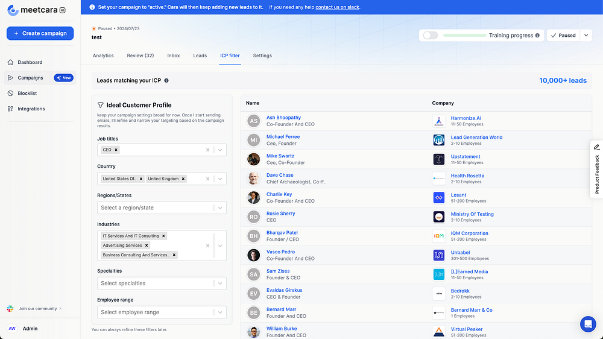Viewport: 603px width, 339px height.
Task: Click Rosie Sherry's RO avatar
Action: [x=253, y=217]
